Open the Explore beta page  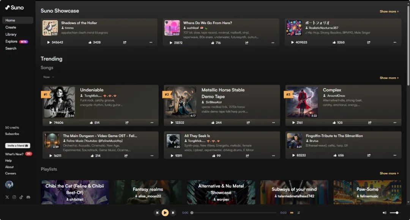pyautogui.click(x=16, y=41)
